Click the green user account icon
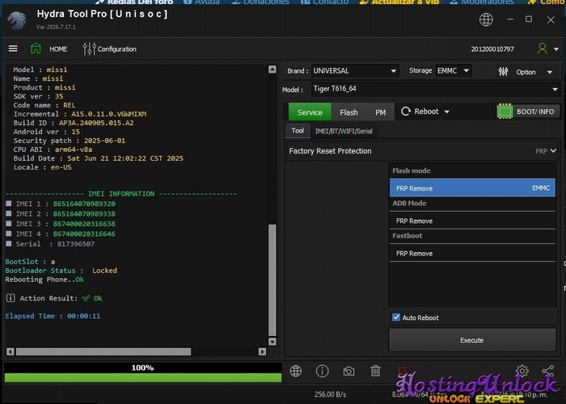The image size is (566, 404). tap(543, 48)
